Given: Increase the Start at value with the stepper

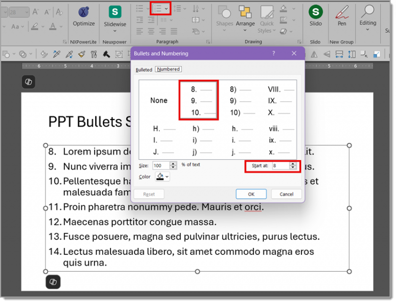Looking at the screenshot, I should pyautogui.click(x=293, y=164).
